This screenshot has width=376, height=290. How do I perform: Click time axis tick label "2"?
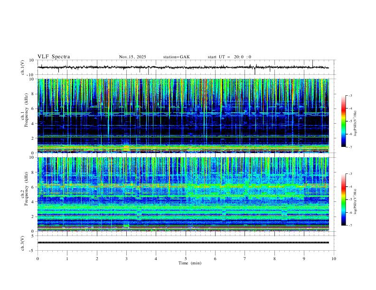[x=97, y=259]
